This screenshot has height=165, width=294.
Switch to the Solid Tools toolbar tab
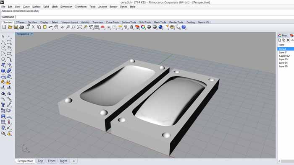click(145, 22)
